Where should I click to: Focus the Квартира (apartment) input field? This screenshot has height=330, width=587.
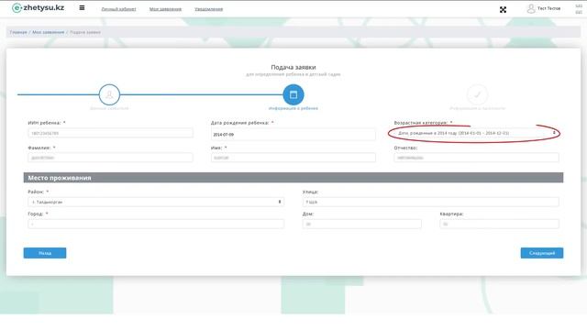499,224
